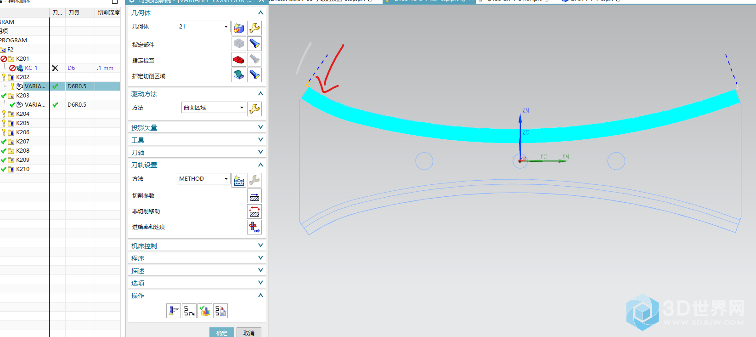Click the .1 mm cut depth cell

pyautogui.click(x=105, y=68)
